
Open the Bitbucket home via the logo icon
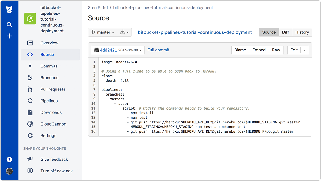9,9
